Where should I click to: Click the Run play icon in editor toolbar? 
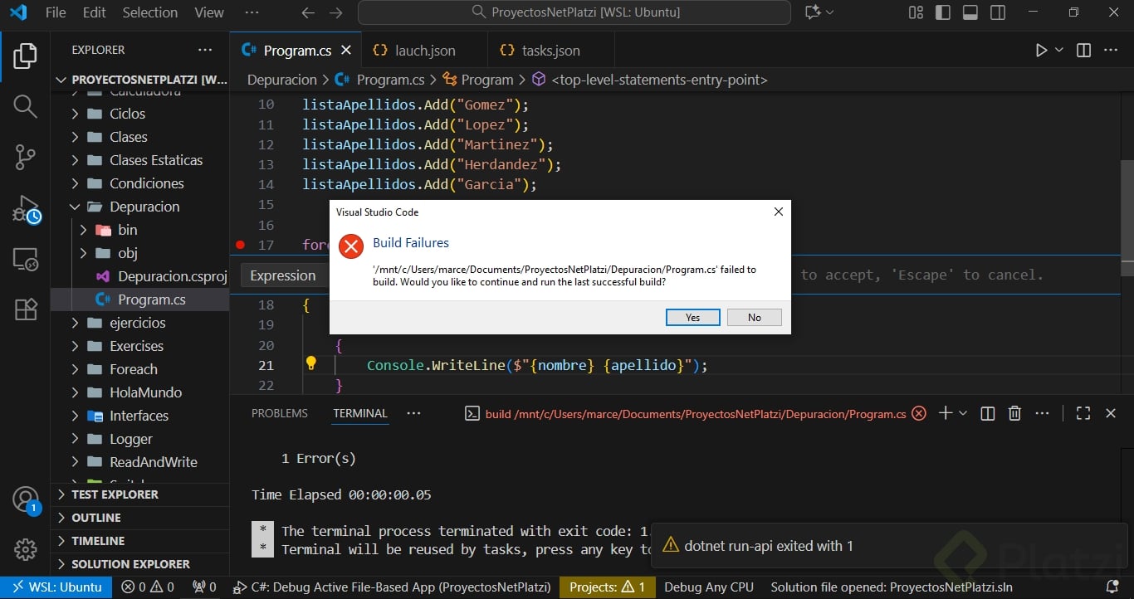[x=1041, y=51]
